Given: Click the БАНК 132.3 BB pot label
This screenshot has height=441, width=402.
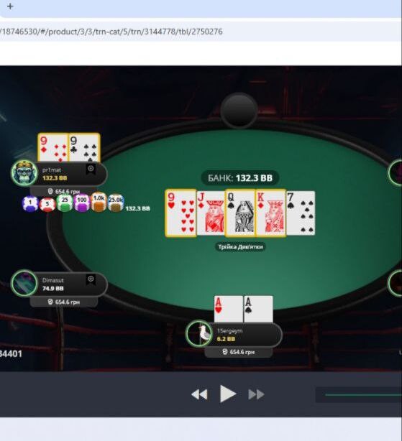Looking at the screenshot, I should [240, 178].
